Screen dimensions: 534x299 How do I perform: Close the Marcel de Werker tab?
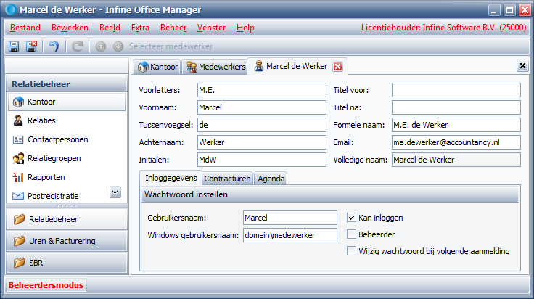tap(337, 67)
